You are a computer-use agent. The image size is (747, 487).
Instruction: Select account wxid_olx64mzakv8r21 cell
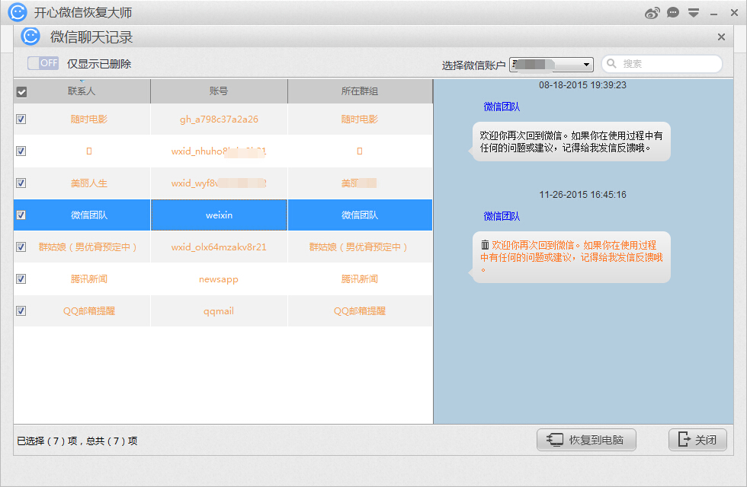(x=219, y=247)
